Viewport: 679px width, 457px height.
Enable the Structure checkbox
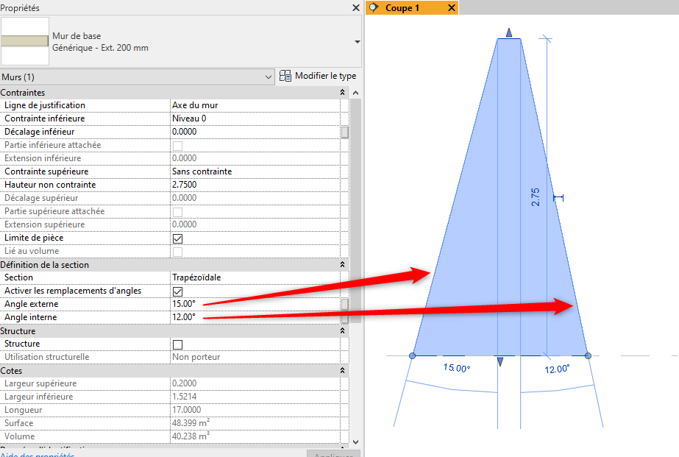pyautogui.click(x=177, y=344)
